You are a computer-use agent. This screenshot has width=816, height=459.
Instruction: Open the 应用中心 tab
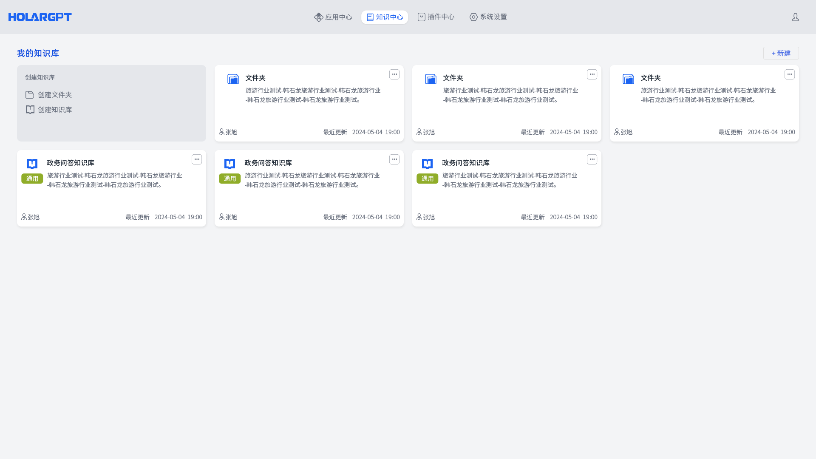[x=333, y=17]
